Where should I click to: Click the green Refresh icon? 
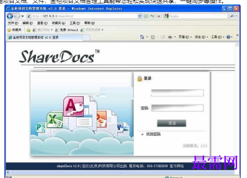[153, 16]
